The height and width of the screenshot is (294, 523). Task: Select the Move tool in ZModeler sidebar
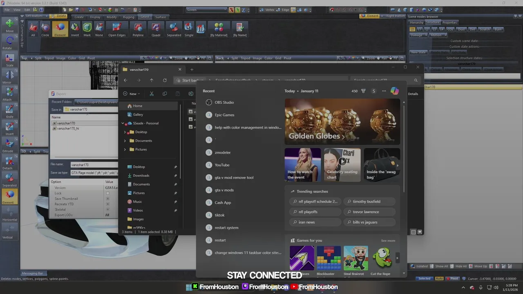tap(9, 25)
